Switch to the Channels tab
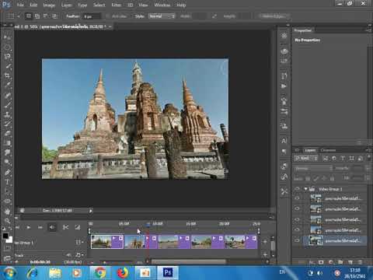The image size is (373, 280). click(x=328, y=150)
